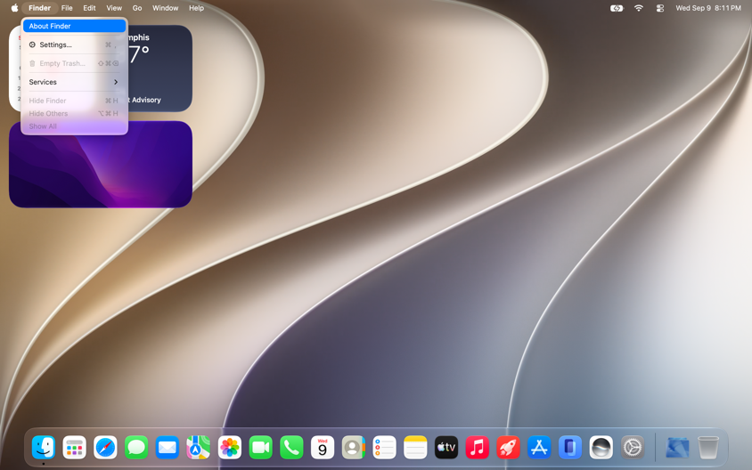The width and height of the screenshot is (752, 470).
Task: Launch Safari from the Dock
Action: [x=105, y=448]
